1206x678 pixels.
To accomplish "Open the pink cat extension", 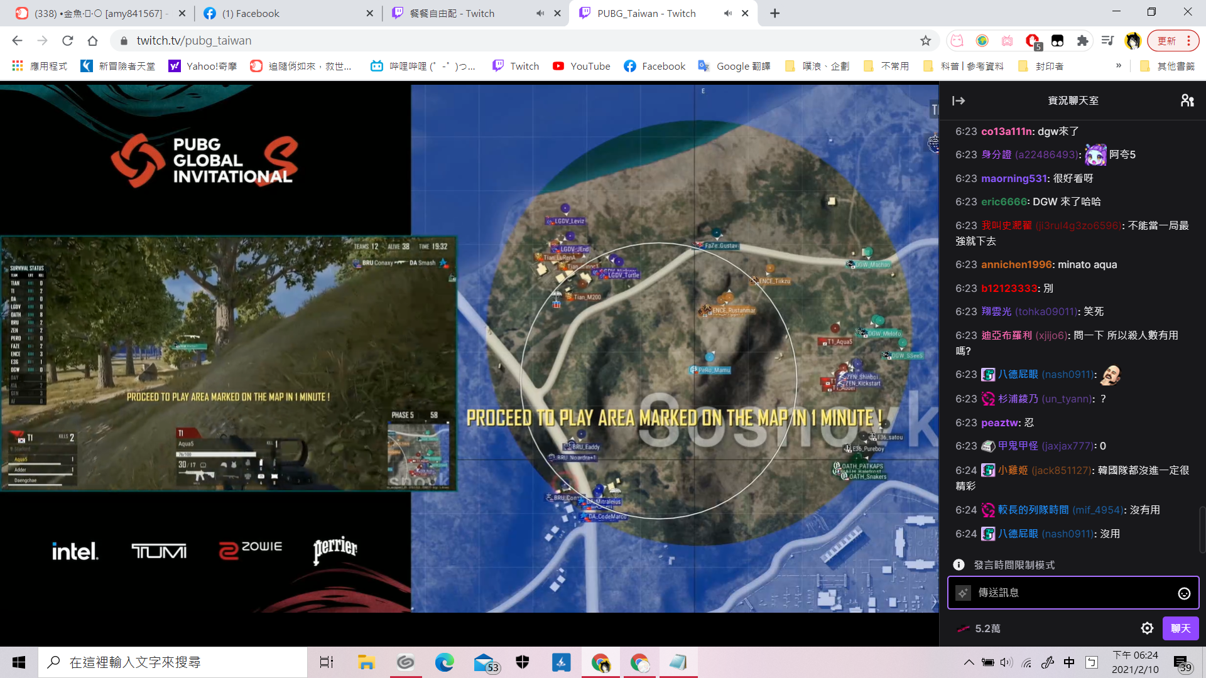I will tap(957, 41).
